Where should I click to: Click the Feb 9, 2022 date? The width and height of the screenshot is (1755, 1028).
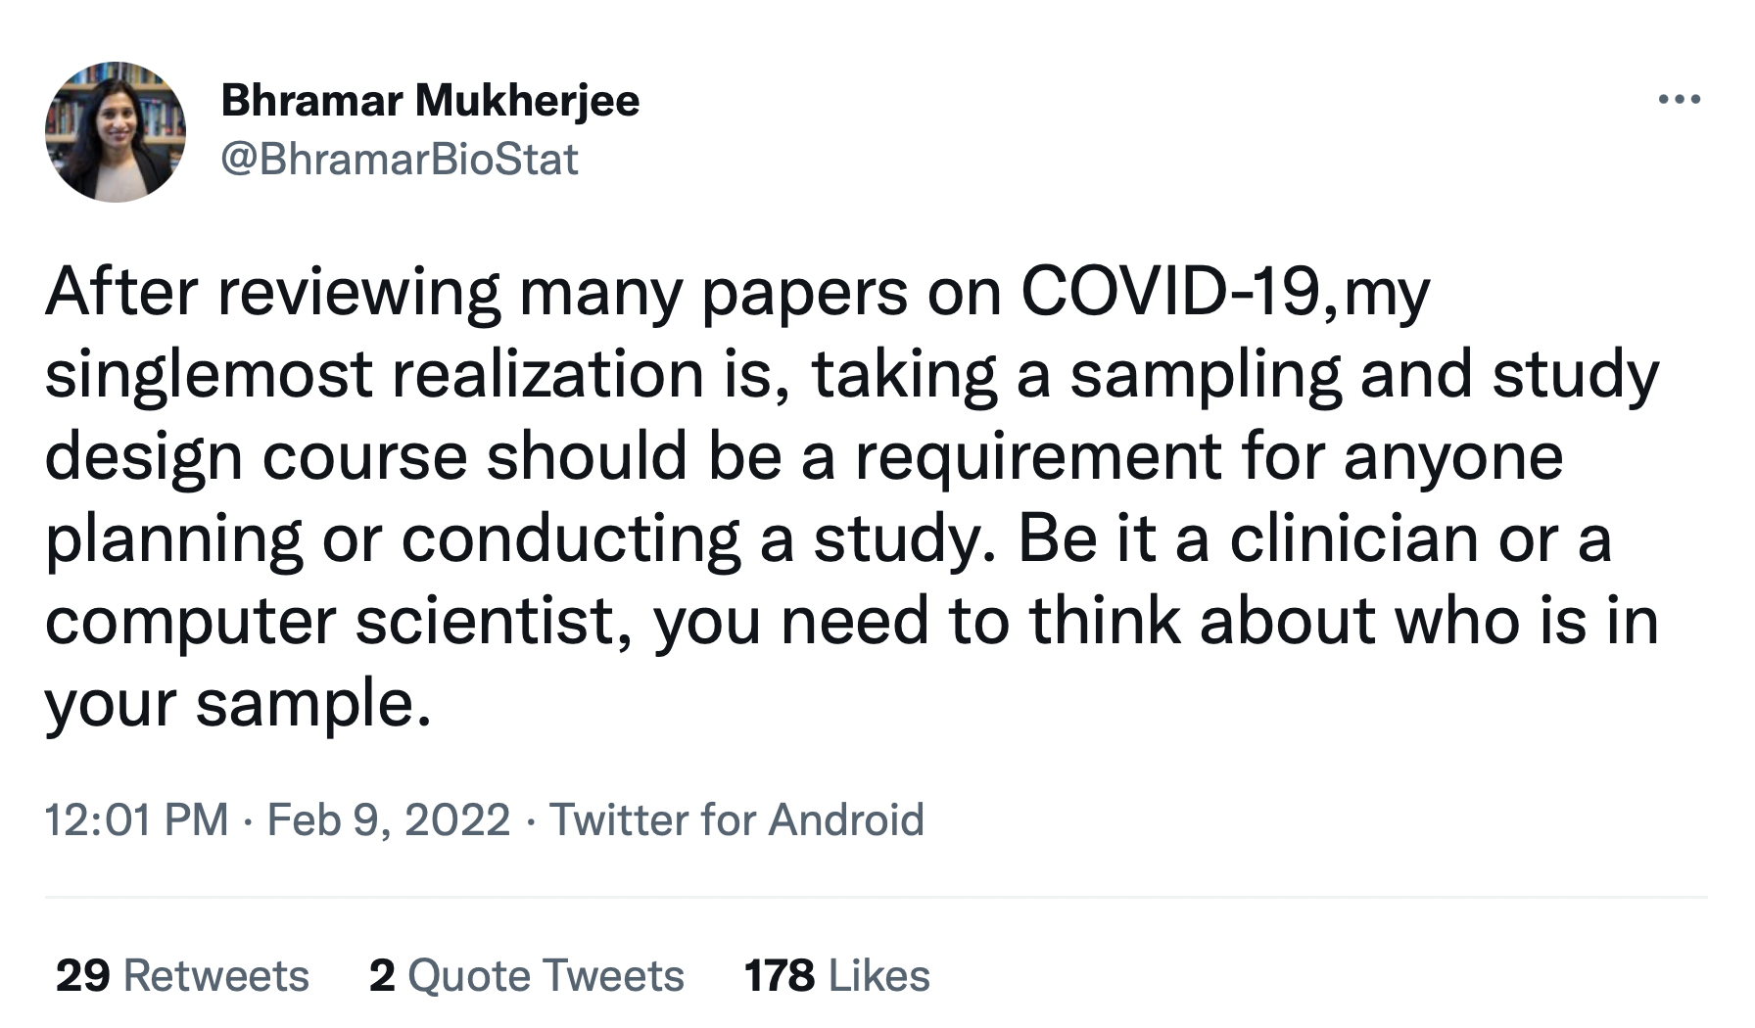click(389, 819)
